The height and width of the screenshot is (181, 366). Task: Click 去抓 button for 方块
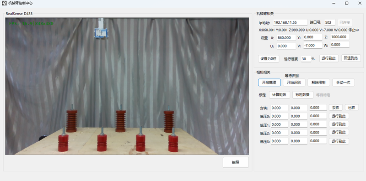(x=336, y=108)
